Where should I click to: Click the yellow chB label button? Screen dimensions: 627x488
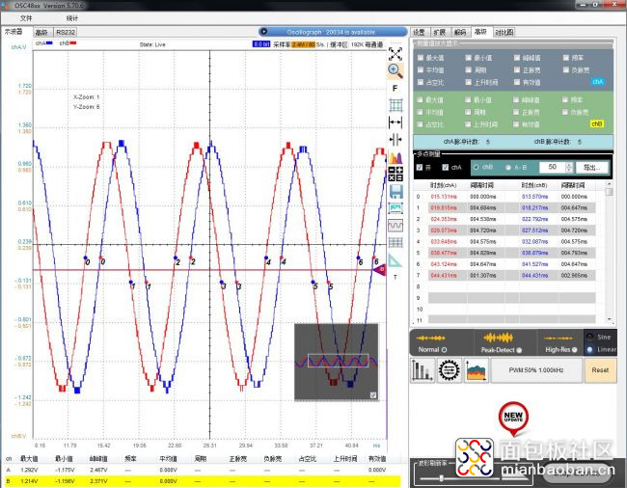click(x=597, y=123)
